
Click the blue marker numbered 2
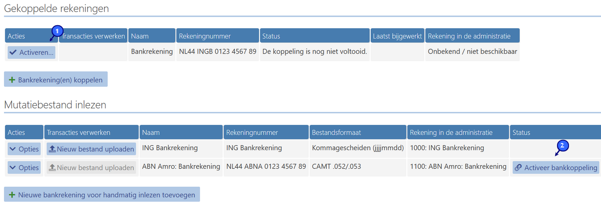(563, 145)
